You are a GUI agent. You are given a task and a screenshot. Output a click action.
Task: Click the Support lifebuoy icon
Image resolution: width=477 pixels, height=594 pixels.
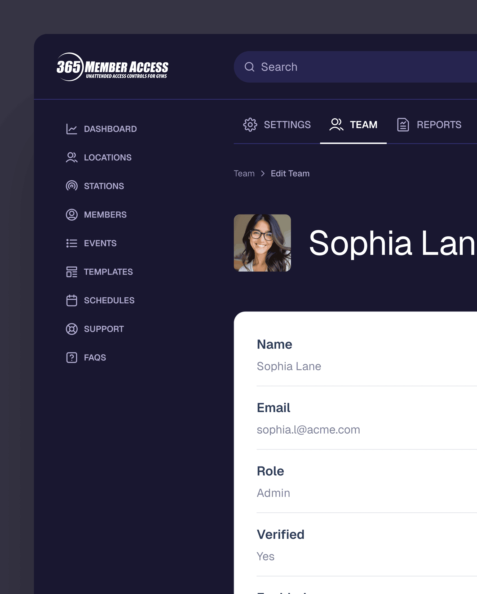click(72, 329)
